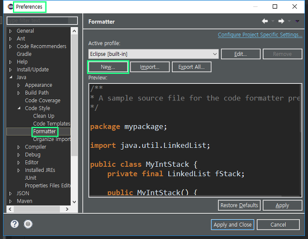Click the Import... button
This screenshot has height=239, width=308.
tap(150, 67)
